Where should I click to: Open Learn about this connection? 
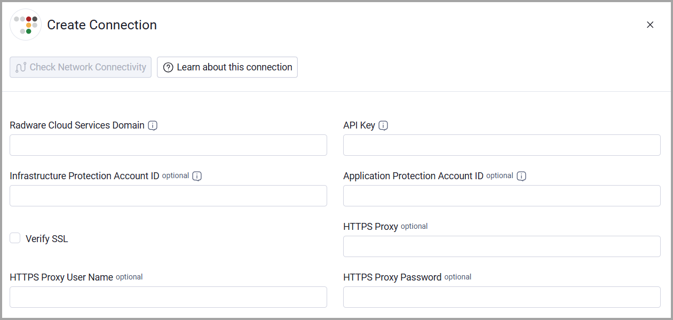pyautogui.click(x=227, y=67)
